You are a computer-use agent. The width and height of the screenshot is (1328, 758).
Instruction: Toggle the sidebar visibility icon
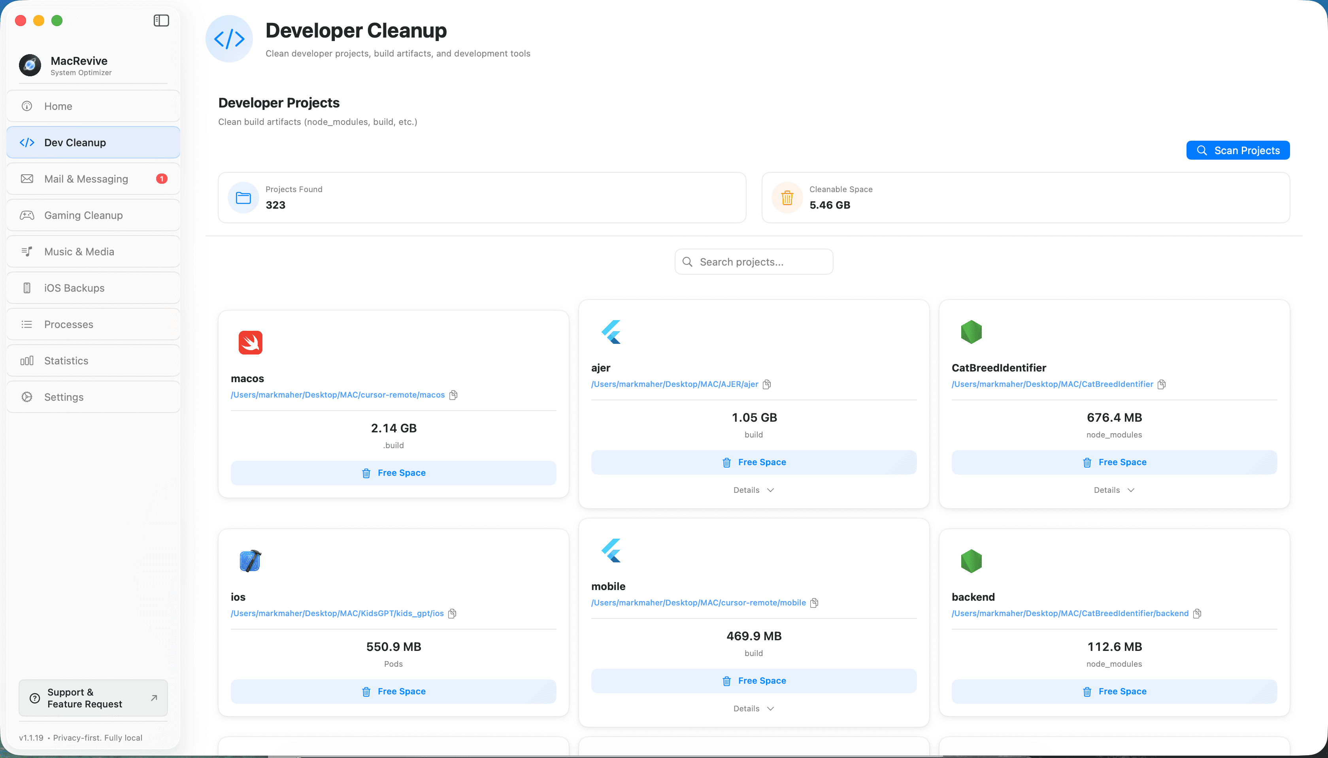[x=161, y=20]
